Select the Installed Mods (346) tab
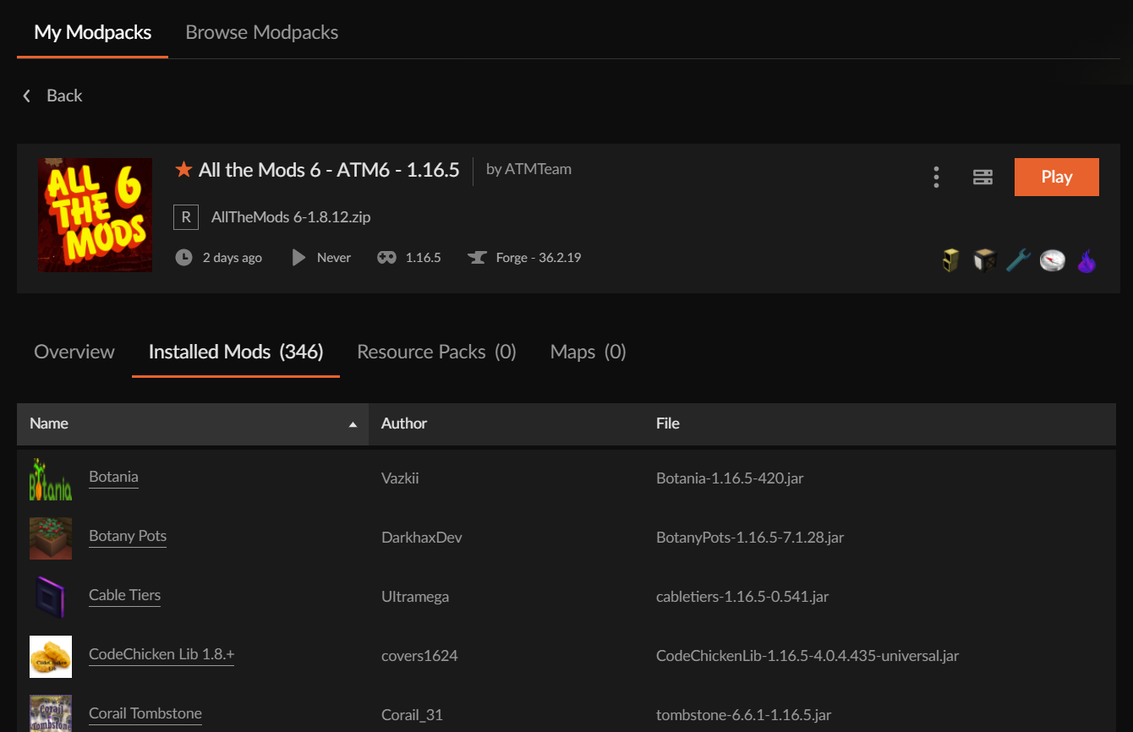The height and width of the screenshot is (732, 1133). pyautogui.click(x=236, y=352)
